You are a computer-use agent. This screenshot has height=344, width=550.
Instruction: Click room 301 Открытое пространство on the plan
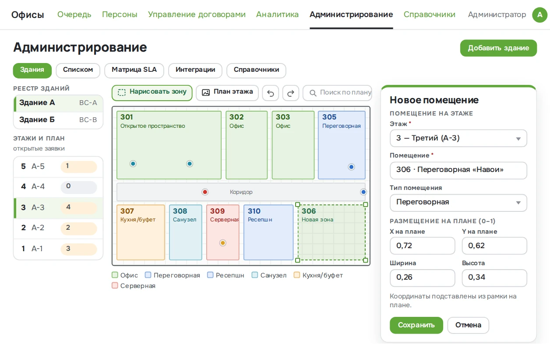(169, 145)
